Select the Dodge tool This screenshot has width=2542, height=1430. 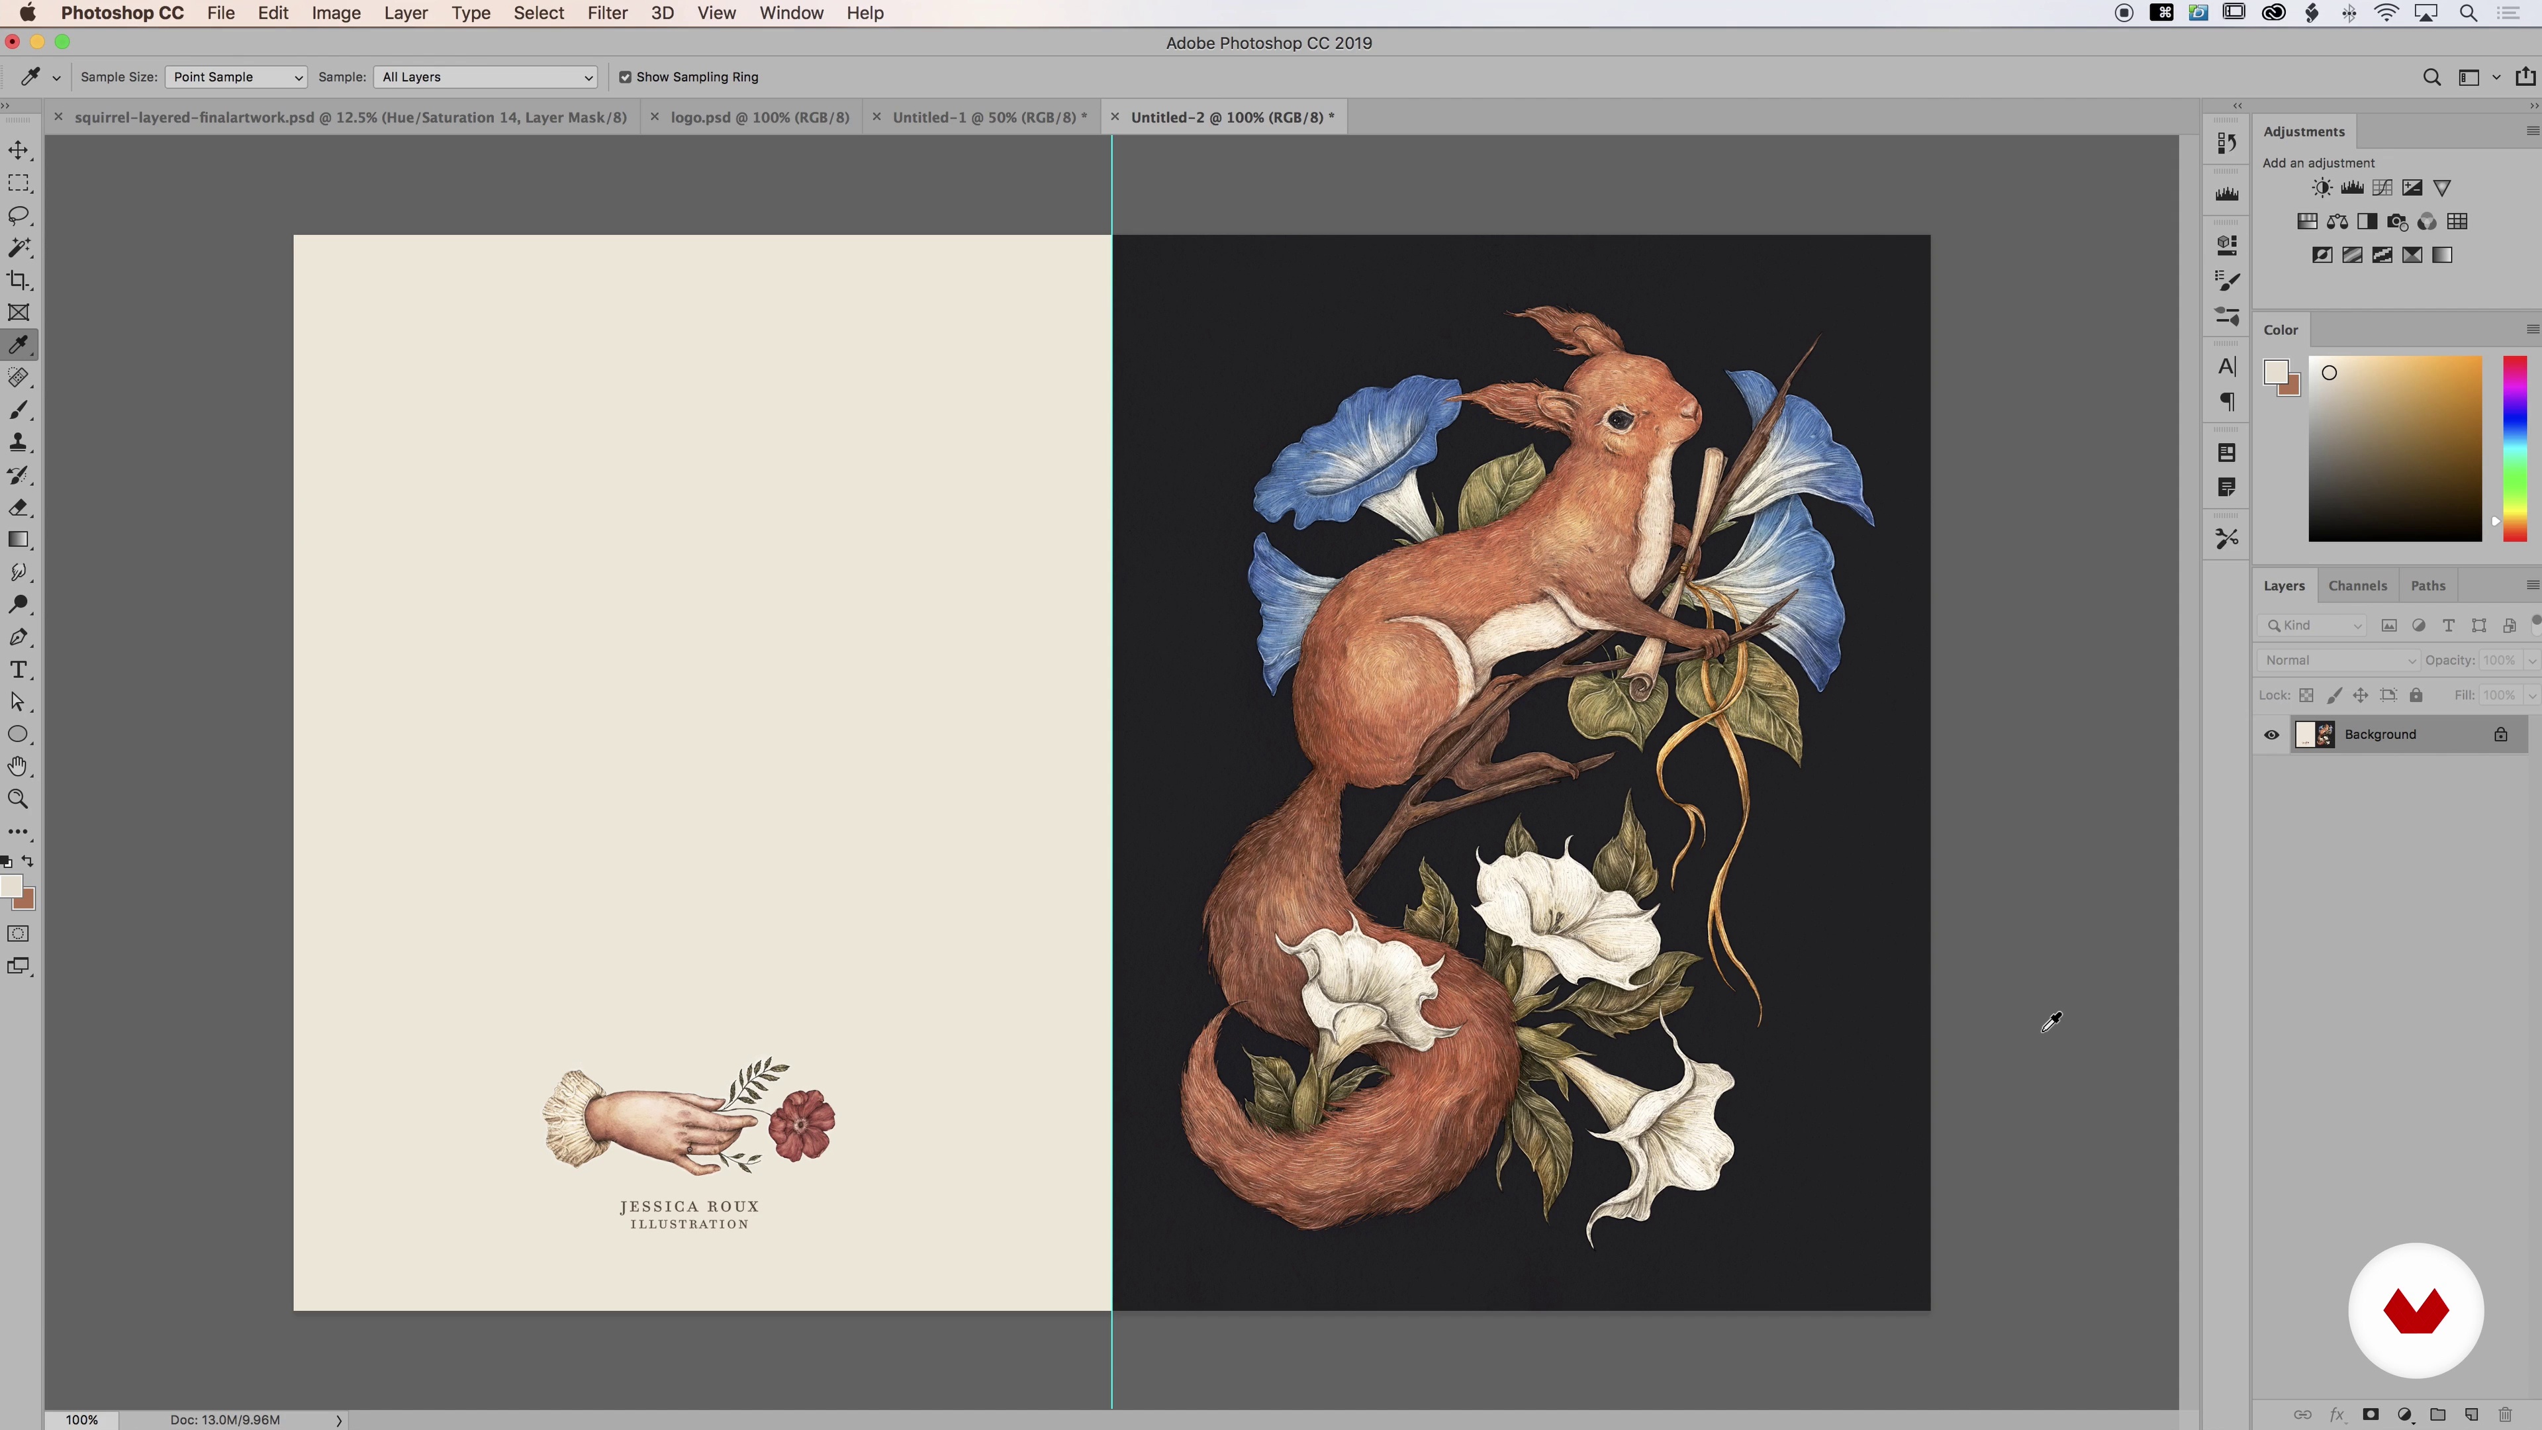pos(19,605)
